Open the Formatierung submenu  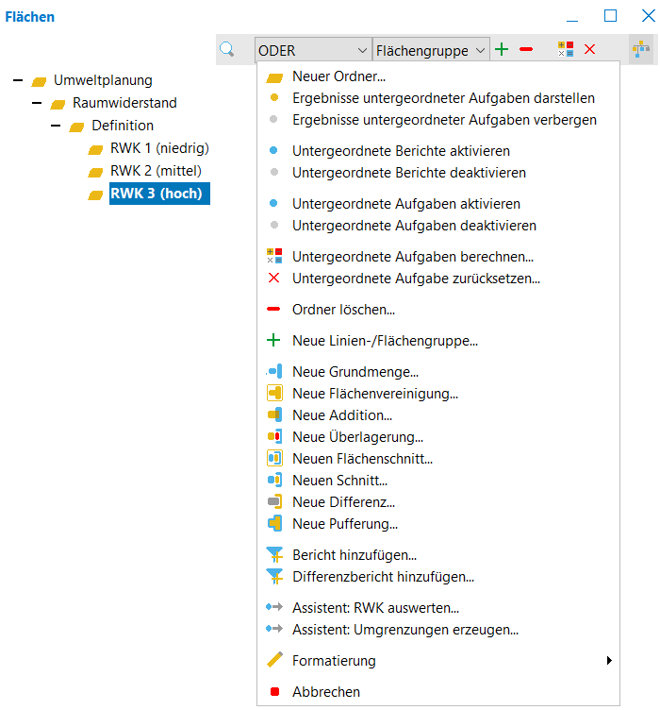click(334, 661)
